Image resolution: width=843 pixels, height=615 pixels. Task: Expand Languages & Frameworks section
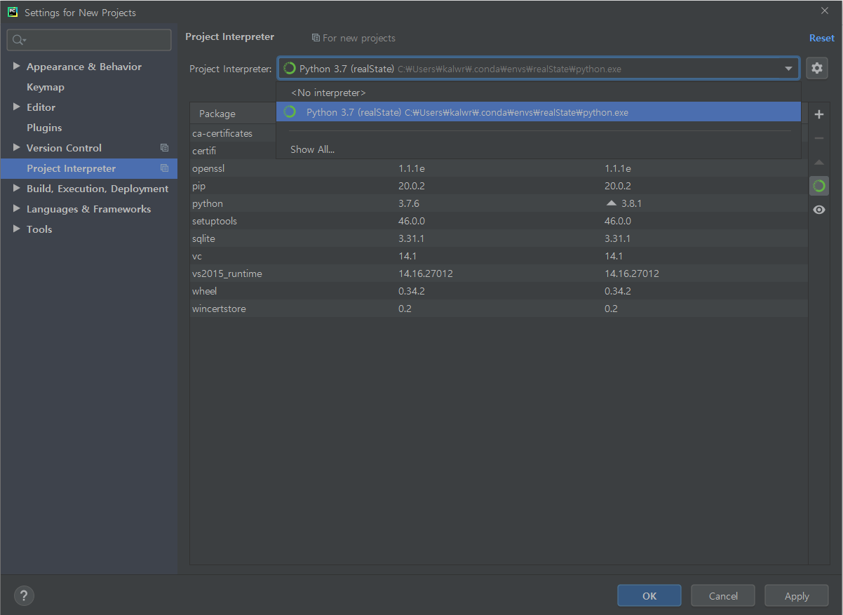17,209
